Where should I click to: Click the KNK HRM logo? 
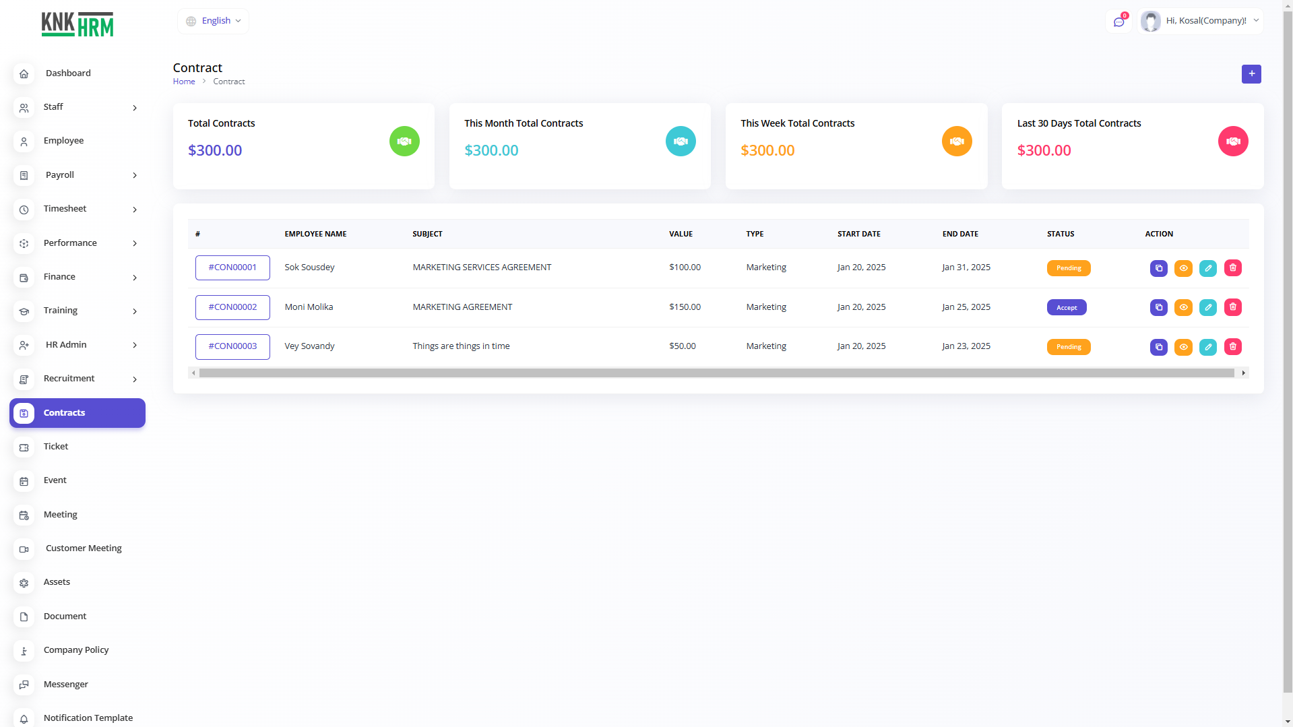[77, 24]
